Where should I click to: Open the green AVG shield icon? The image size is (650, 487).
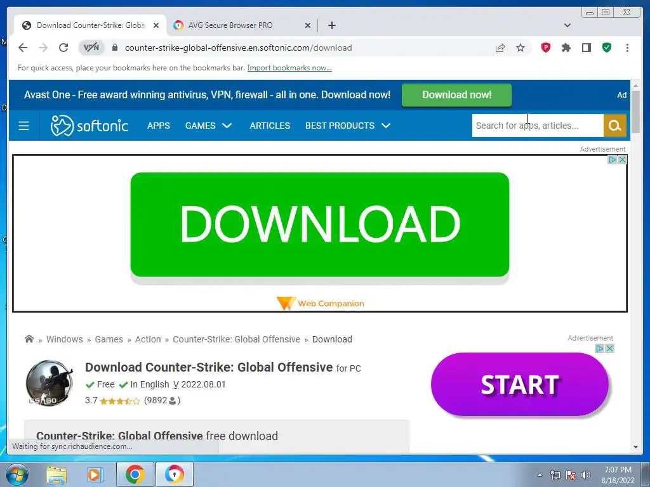click(607, 48)
